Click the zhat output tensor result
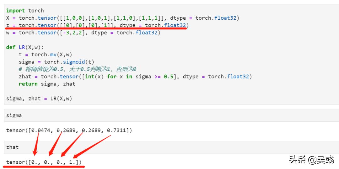Image resolution: width=339 pixels, height=169 pixels. [44, 162]
